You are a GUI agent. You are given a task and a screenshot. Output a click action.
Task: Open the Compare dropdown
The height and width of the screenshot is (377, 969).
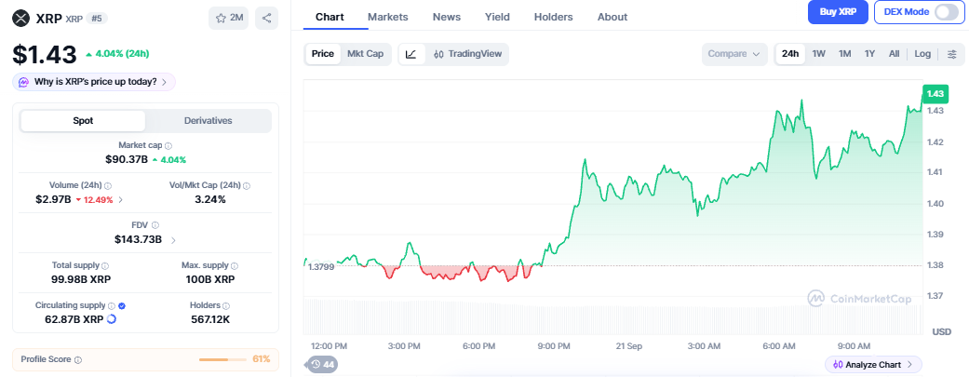tap(734, 54)
